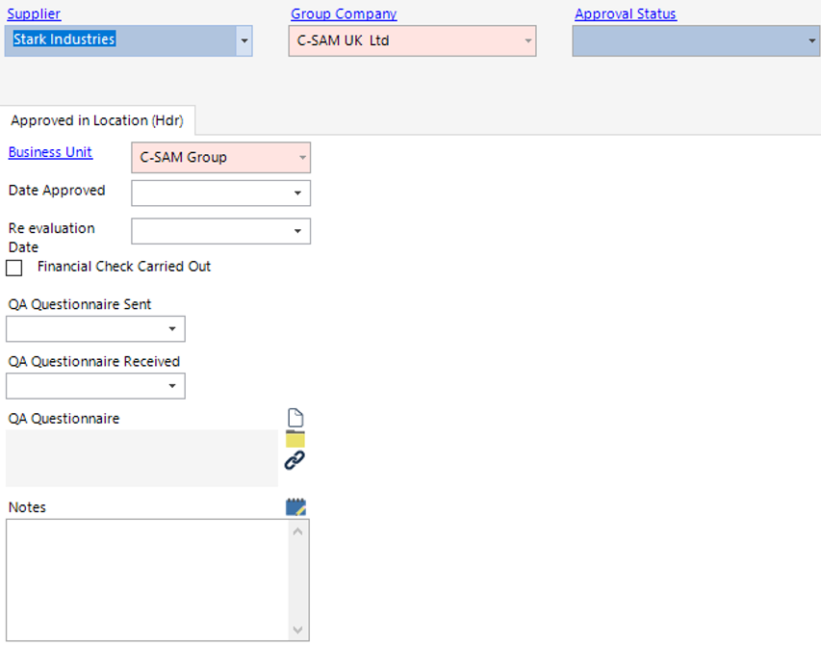This screenshot has width=821, height=645.
Task: Expand the Re evaluation Date dropdown
Action: (x=297, y=232)
